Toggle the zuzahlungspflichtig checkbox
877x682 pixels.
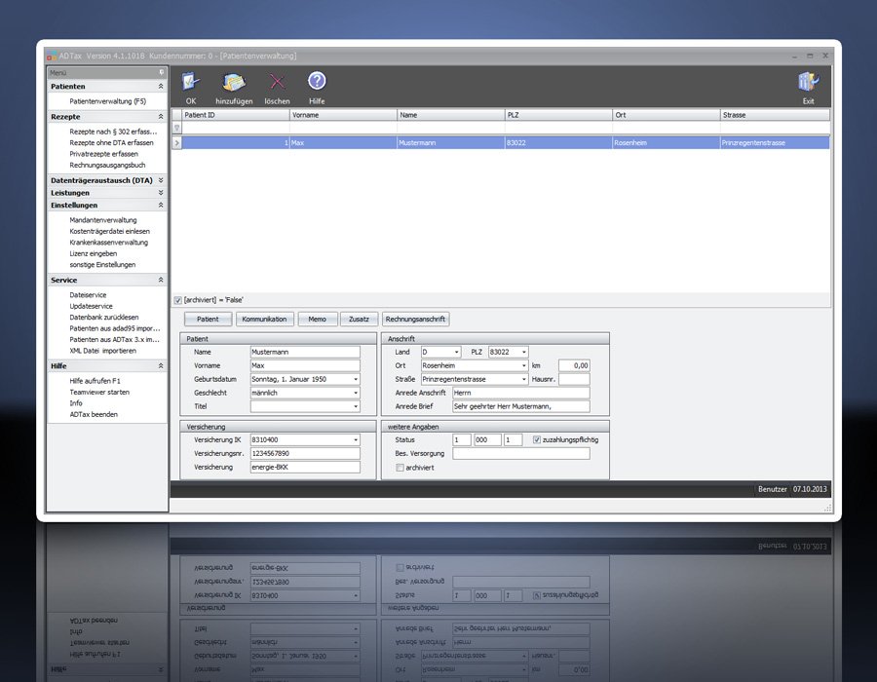pyautogui.click(x=537, y=440)
